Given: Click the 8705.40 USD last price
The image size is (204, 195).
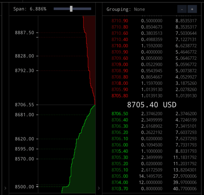Looking at the screenshot, I should click(x=152, y=105).
